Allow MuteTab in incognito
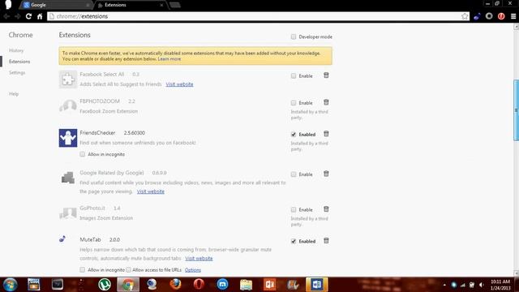This screenshot has height=292, width=519. (x=82, y=270)
